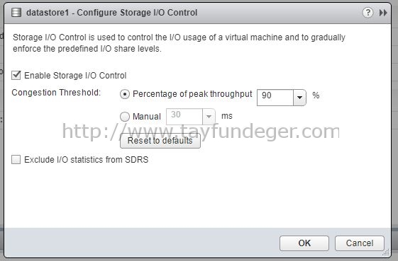
Task: Open the percentage dropdown arrow next to 90
Action: click(299, 97)
